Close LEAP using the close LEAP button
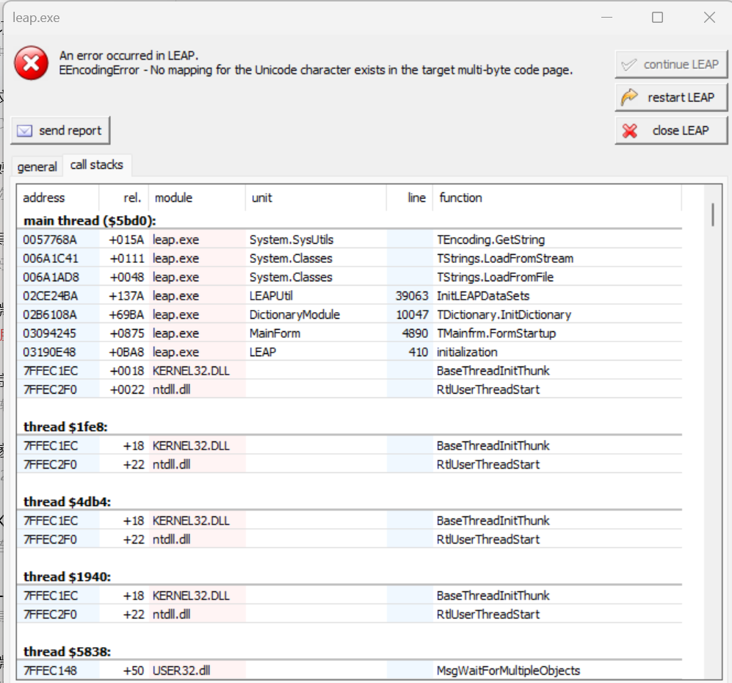 671,130
